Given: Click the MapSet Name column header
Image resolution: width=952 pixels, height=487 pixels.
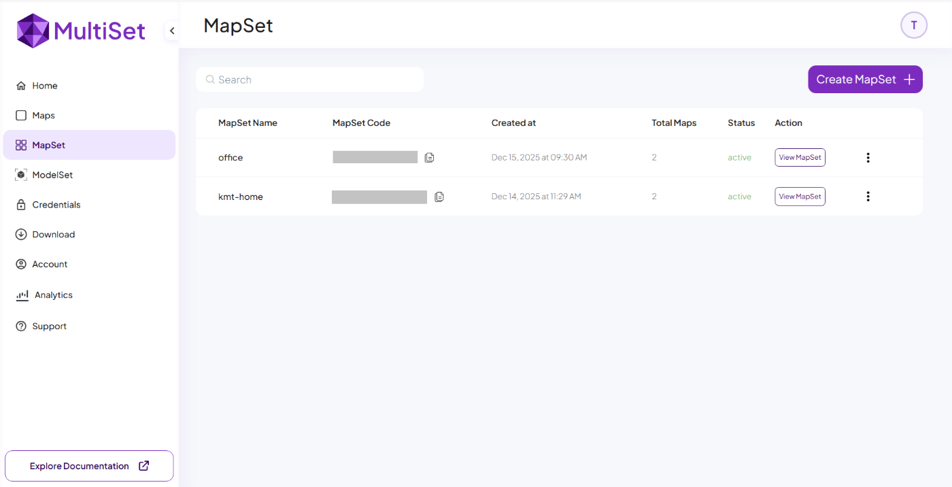Looking at the screenshot, I should coord(248,123).
